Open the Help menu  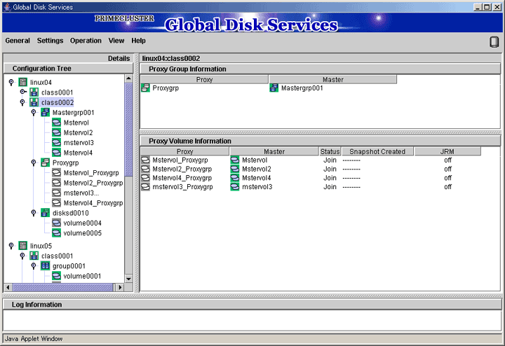[x=138, y=41]
